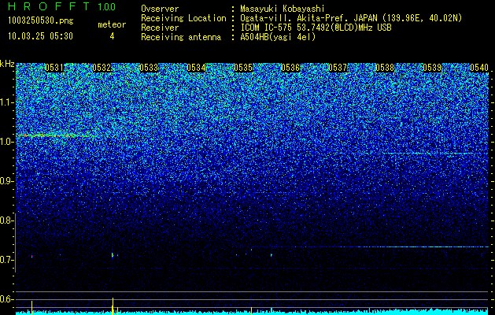Click the 1.0 kHz axis label
Screen dimensions: 495x315
6,143
